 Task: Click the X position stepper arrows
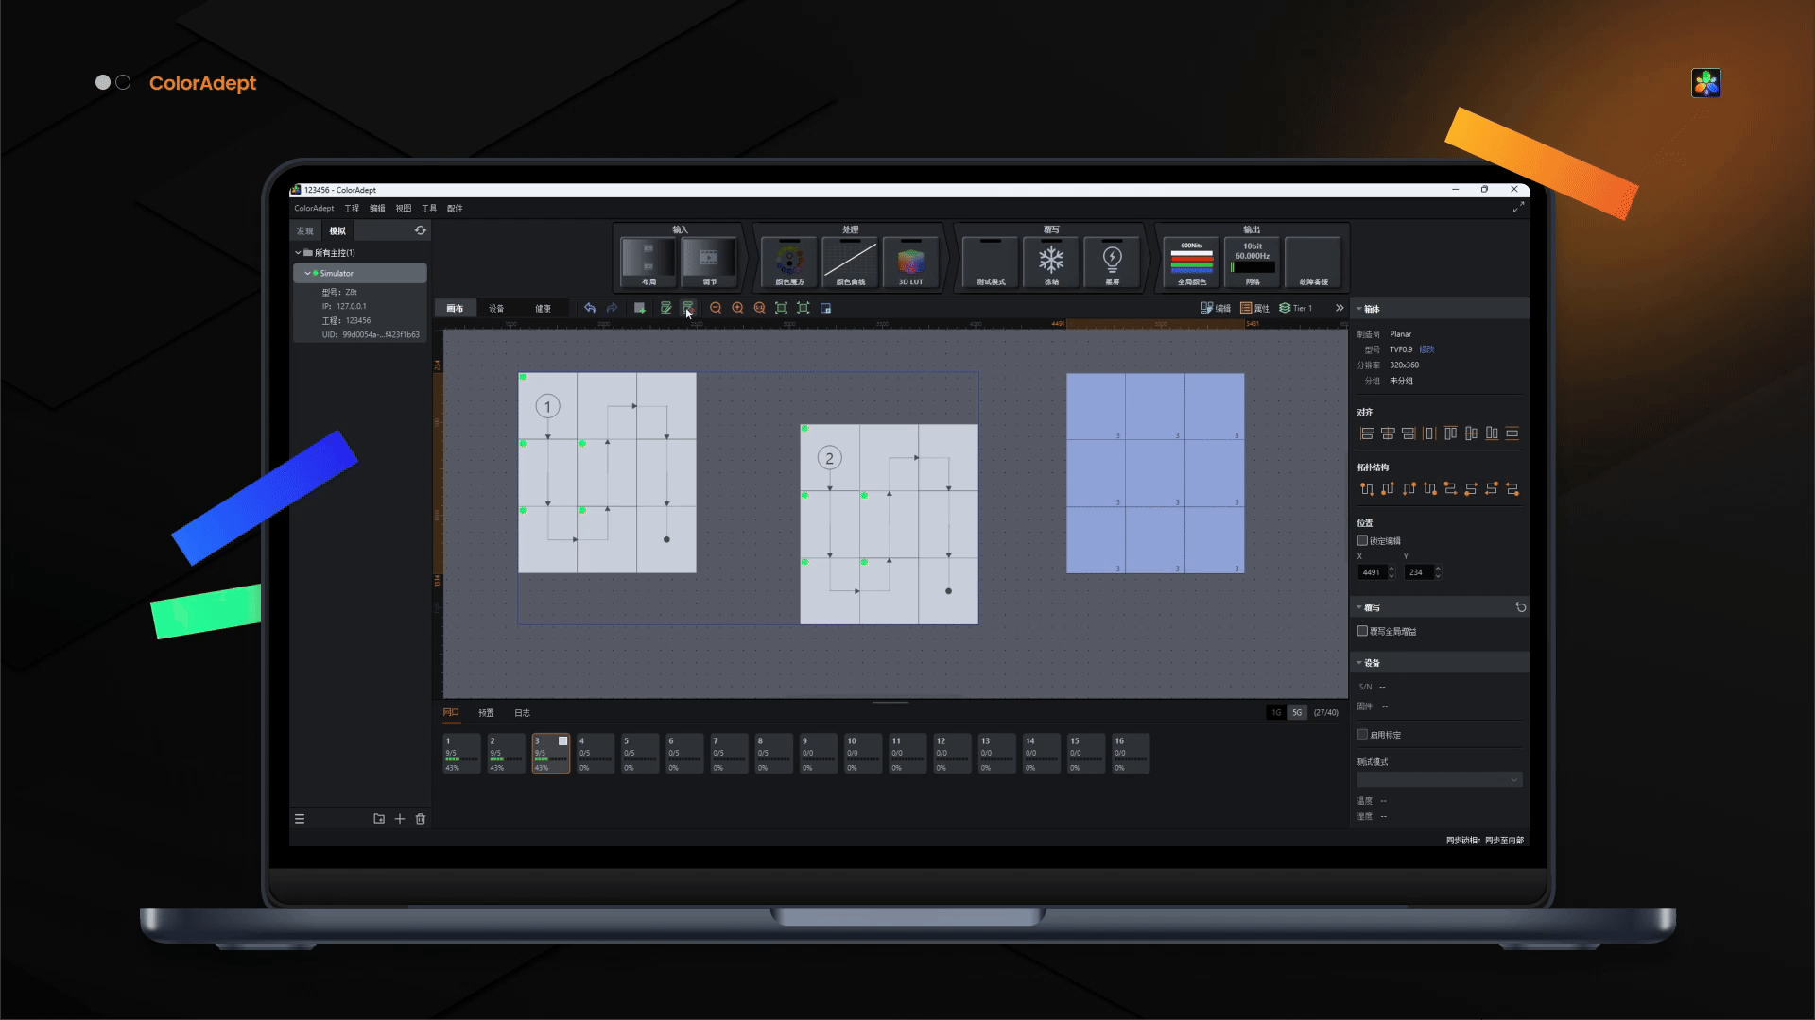[1391, 572]
